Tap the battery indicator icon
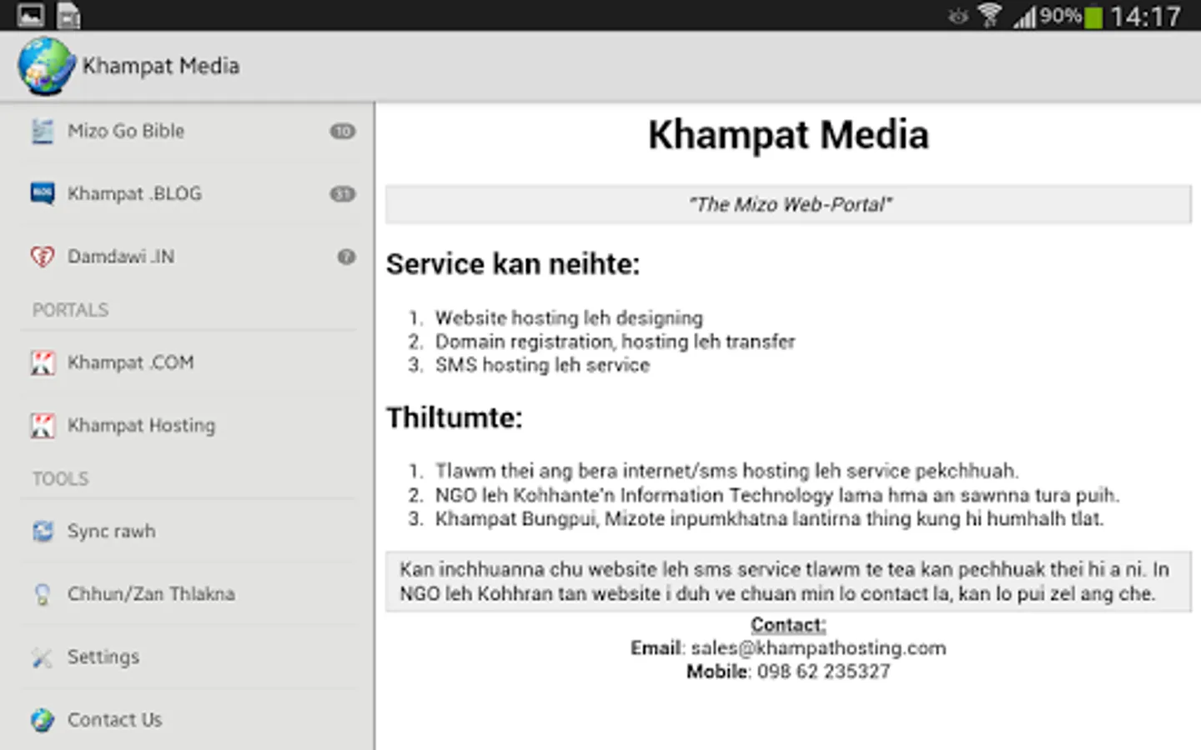Screen dimensions: 1201x750 pos(1093,17)
